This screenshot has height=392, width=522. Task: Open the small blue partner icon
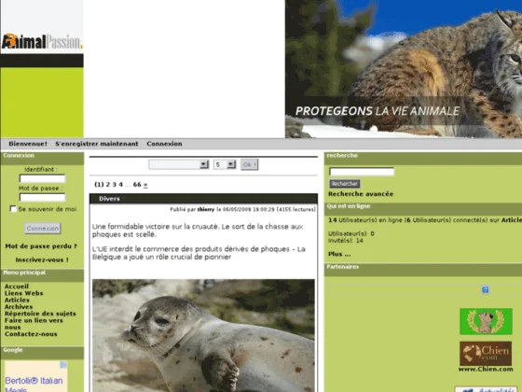coord(485,289)
